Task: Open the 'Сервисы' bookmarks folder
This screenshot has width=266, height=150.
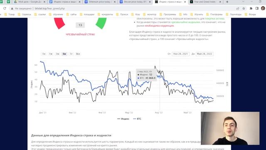Action: (25, 15)
